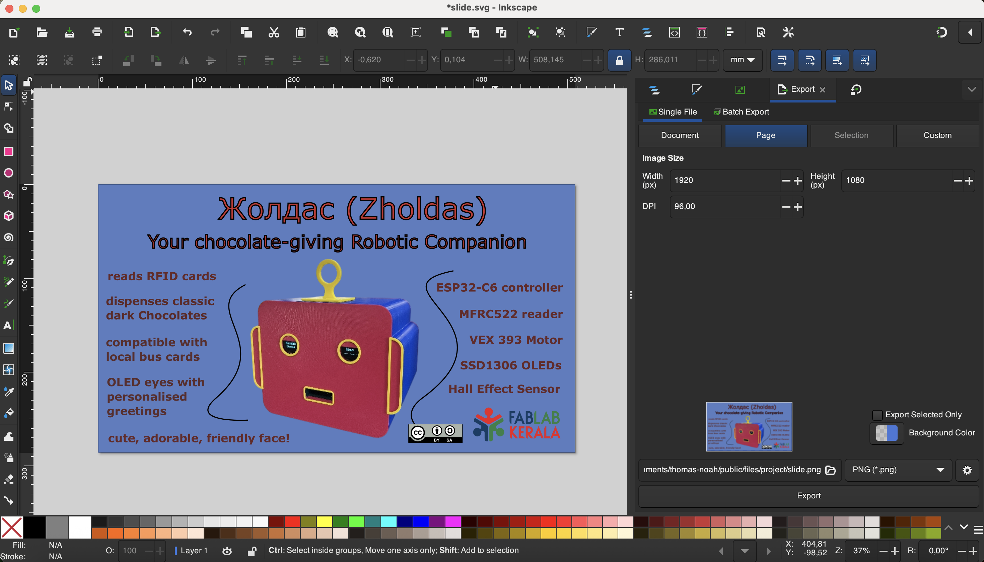Viewport: 984px width, 562px height.
Task: Expand the dock panel chevron menu
Action: click(971, 89)
